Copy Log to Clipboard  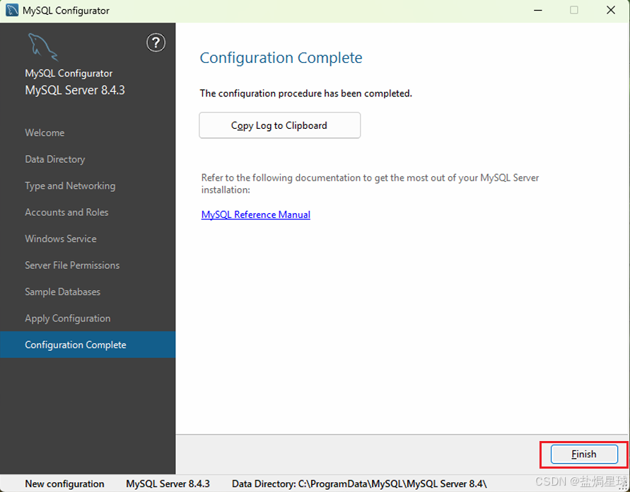pos(279,125)
